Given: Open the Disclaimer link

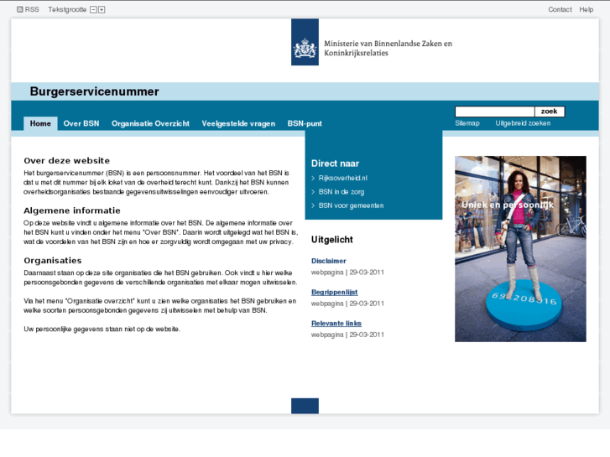Looking at the screenshot, I should pos(329,261).
